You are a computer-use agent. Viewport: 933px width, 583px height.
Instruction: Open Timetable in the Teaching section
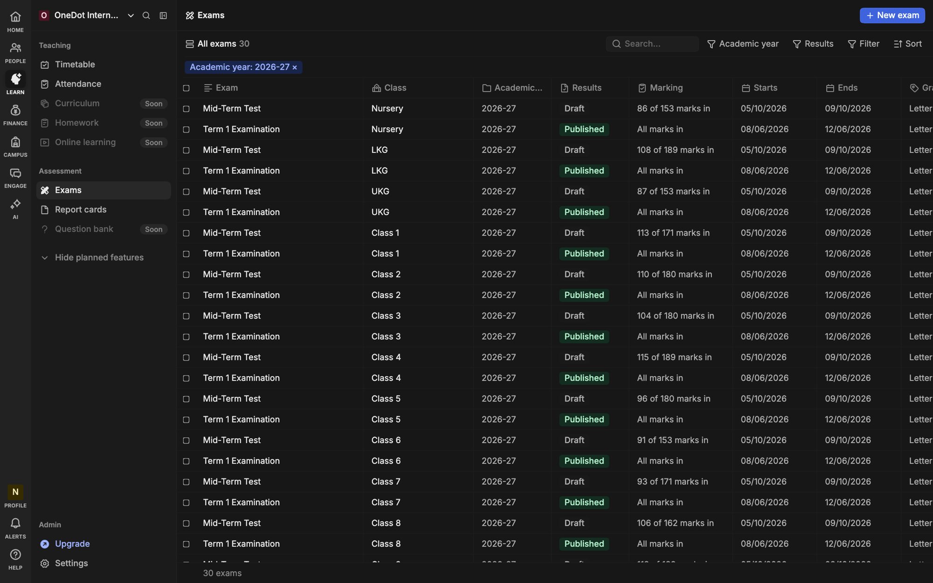[104, 64]
